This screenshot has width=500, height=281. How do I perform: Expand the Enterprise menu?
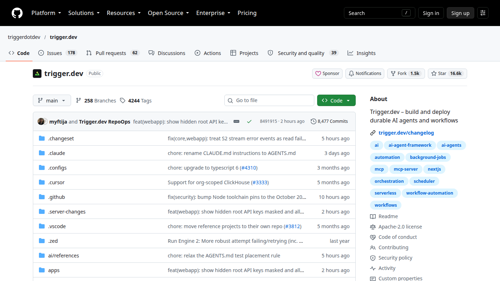pyautogui.click(x=213, y=13)
